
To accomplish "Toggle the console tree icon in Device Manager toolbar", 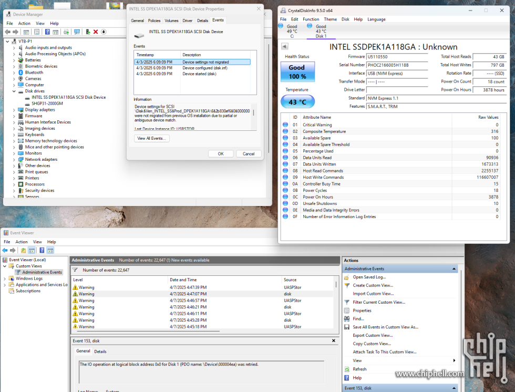I will click(x=26, y=32).
